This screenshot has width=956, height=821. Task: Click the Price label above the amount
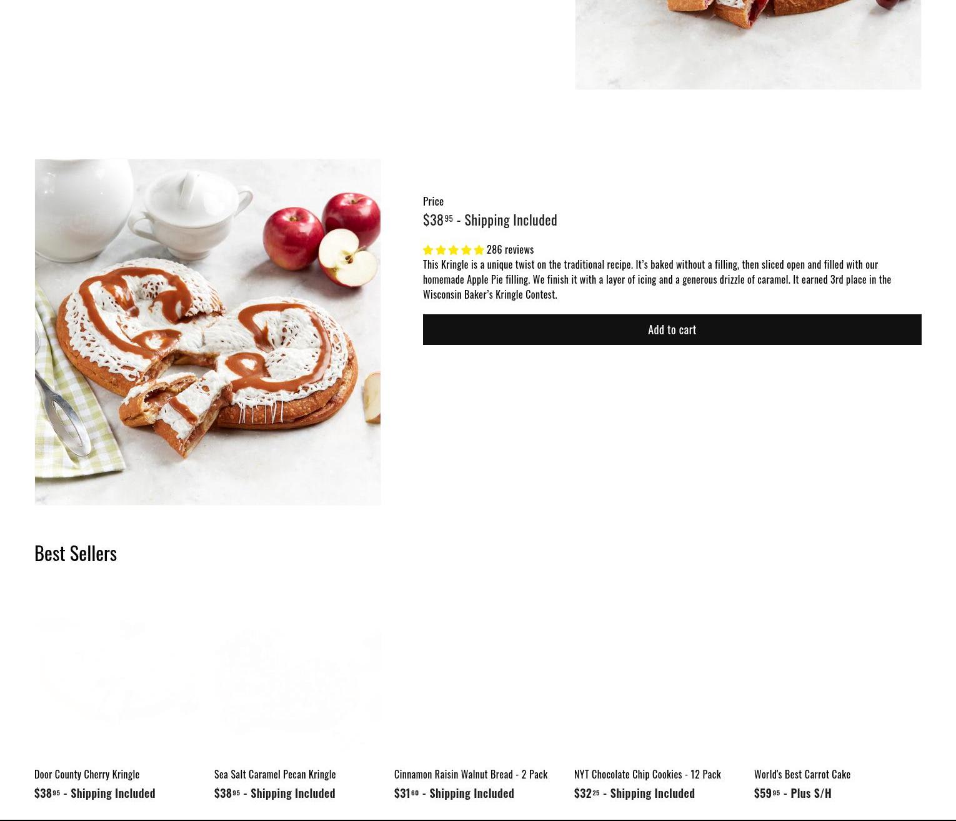(433, 201)
